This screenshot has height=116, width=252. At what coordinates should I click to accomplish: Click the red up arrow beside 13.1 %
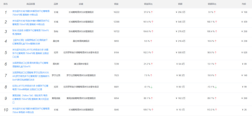click(215, 64)
